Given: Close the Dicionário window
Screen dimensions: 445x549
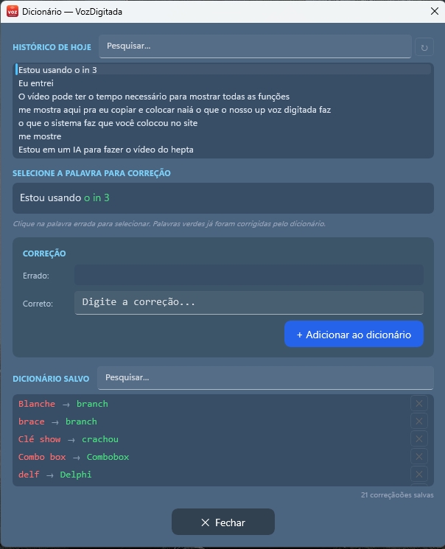Looking at the screenshot, I should click(x=222, y=522).
